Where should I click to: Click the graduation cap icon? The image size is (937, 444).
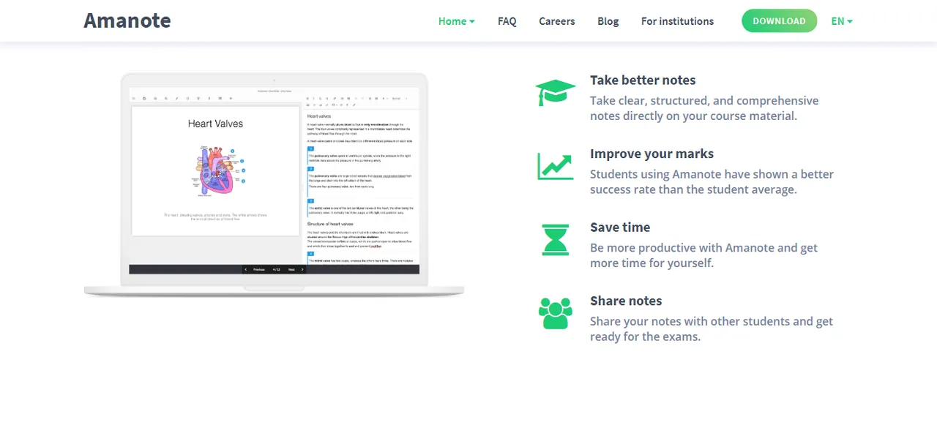[x=555, y=92]
